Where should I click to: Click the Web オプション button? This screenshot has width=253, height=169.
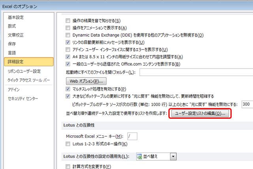tap(83, 81)
